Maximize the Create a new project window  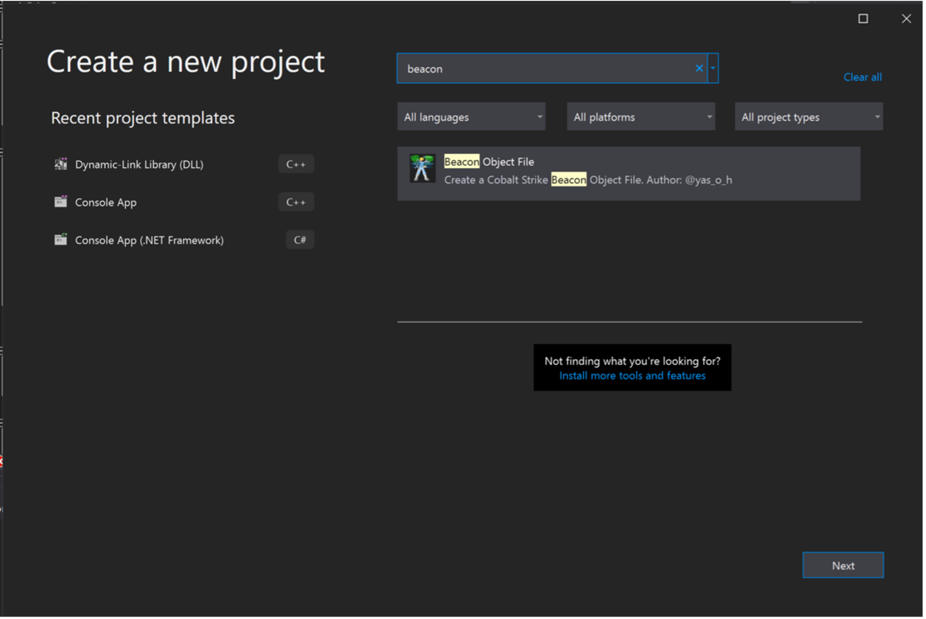tap(863, 19)
